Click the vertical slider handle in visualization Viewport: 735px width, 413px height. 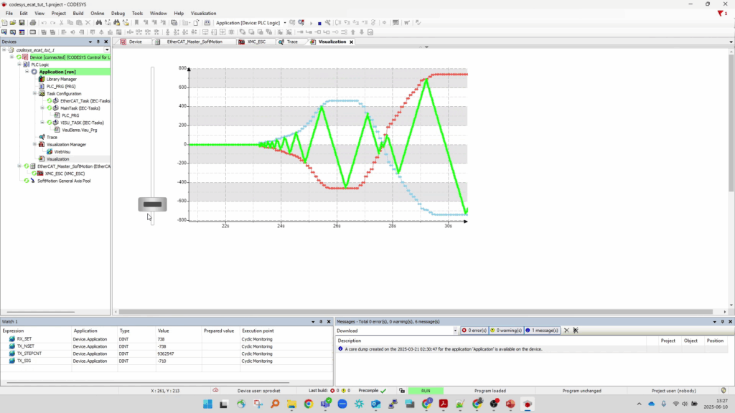(x=152, y=204)
